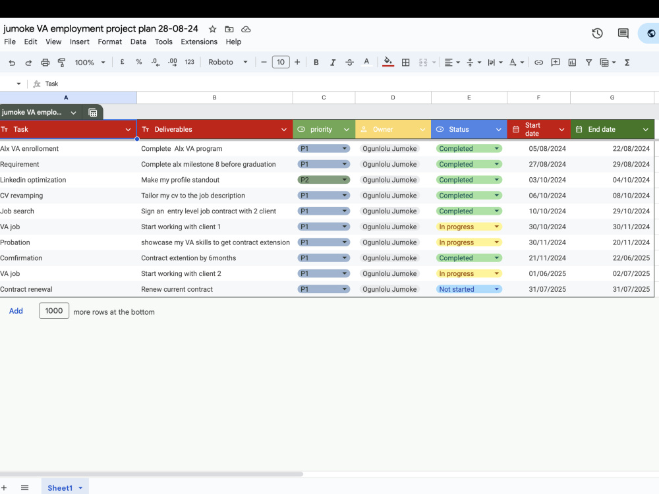
Task: Click the 1000 rows input field
Action: 54,311
